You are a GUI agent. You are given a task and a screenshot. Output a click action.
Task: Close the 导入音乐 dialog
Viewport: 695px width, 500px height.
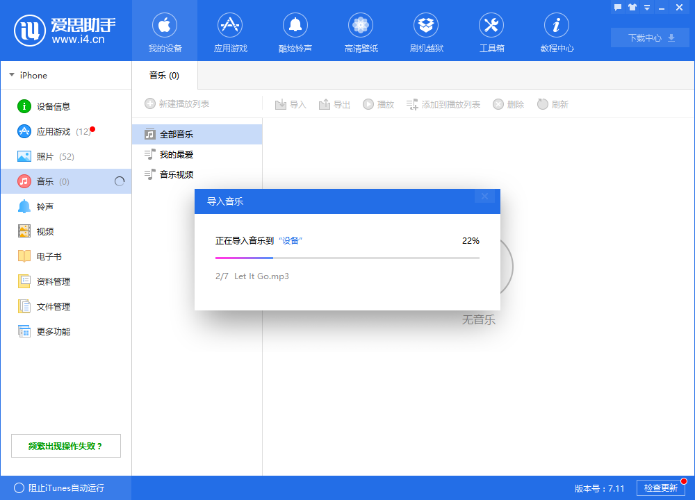(484, 196)
